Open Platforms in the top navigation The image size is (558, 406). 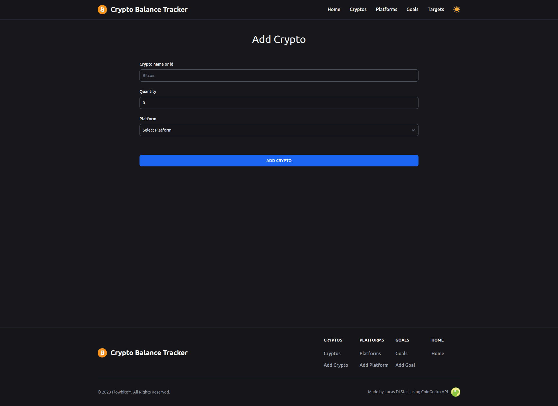coord(387,9)
